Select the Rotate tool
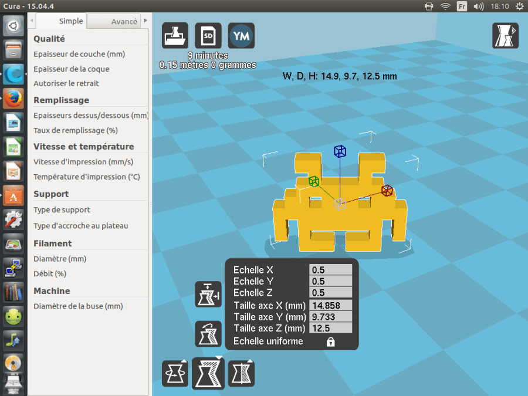The image size is (528, 396). pyautogui.click(x=175, y=374)
